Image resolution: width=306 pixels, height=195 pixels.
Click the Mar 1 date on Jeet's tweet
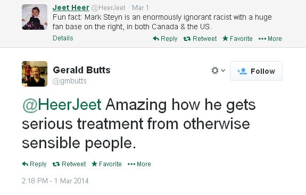pyautogui.click(x=140, y=8)
